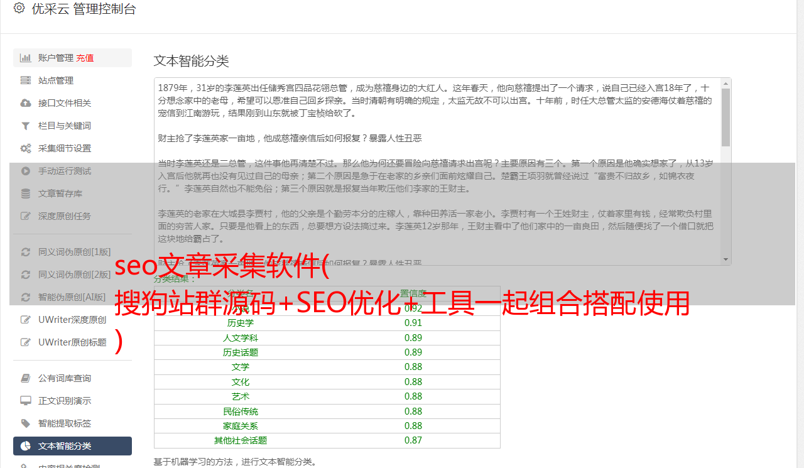The image size is (804, 468).
Task: Click the gear icon beside 优采云 管理控制台
Action: (19, 8)
